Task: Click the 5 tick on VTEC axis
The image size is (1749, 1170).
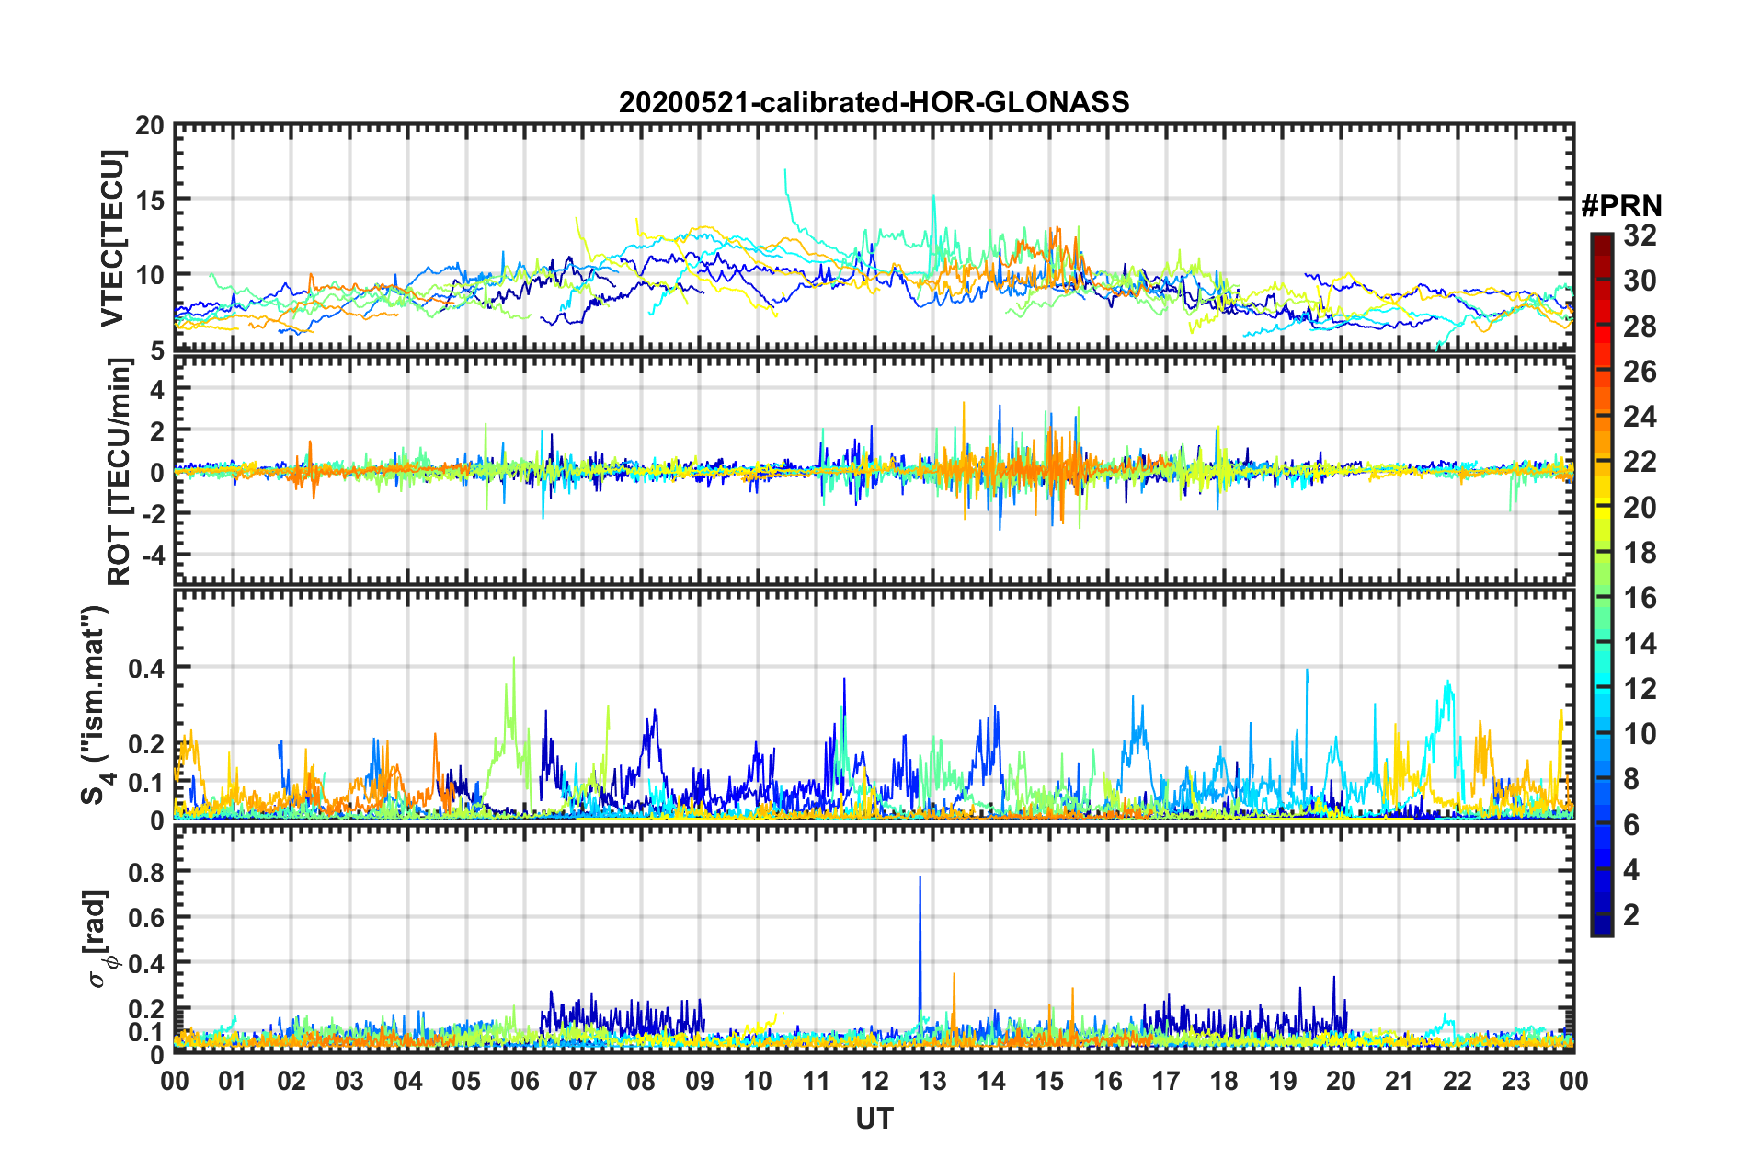Action: tap(157, 350)
